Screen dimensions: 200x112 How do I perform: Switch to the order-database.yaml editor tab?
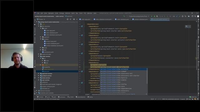(x=122, y=19)
